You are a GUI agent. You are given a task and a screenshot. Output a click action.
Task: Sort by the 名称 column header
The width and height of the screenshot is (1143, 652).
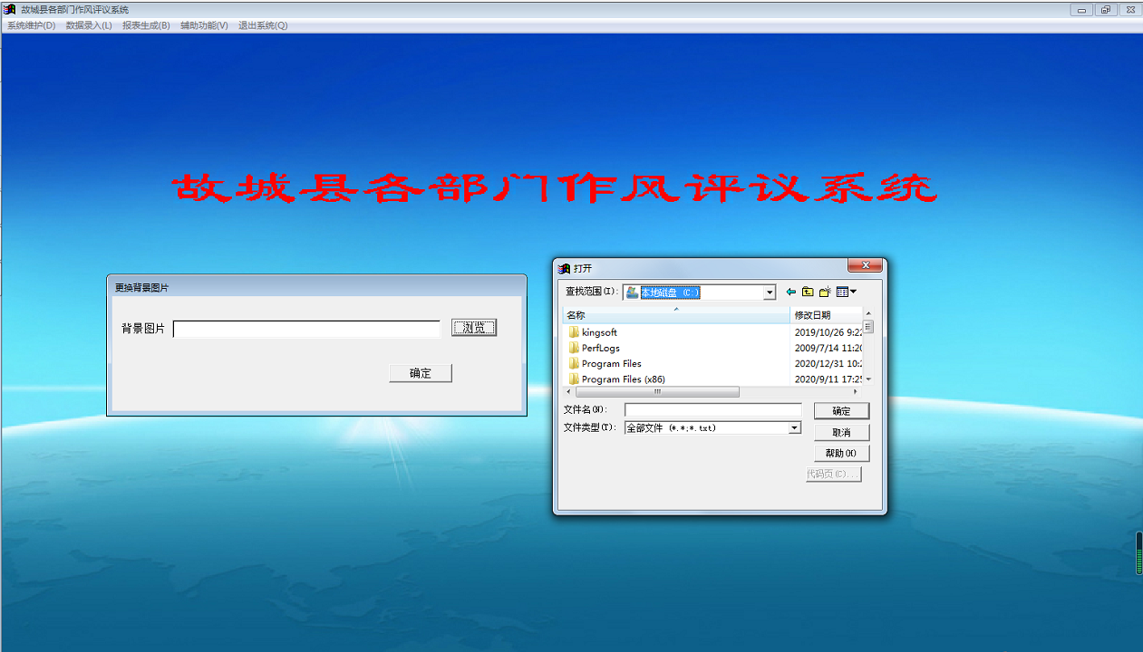(676, 315)
